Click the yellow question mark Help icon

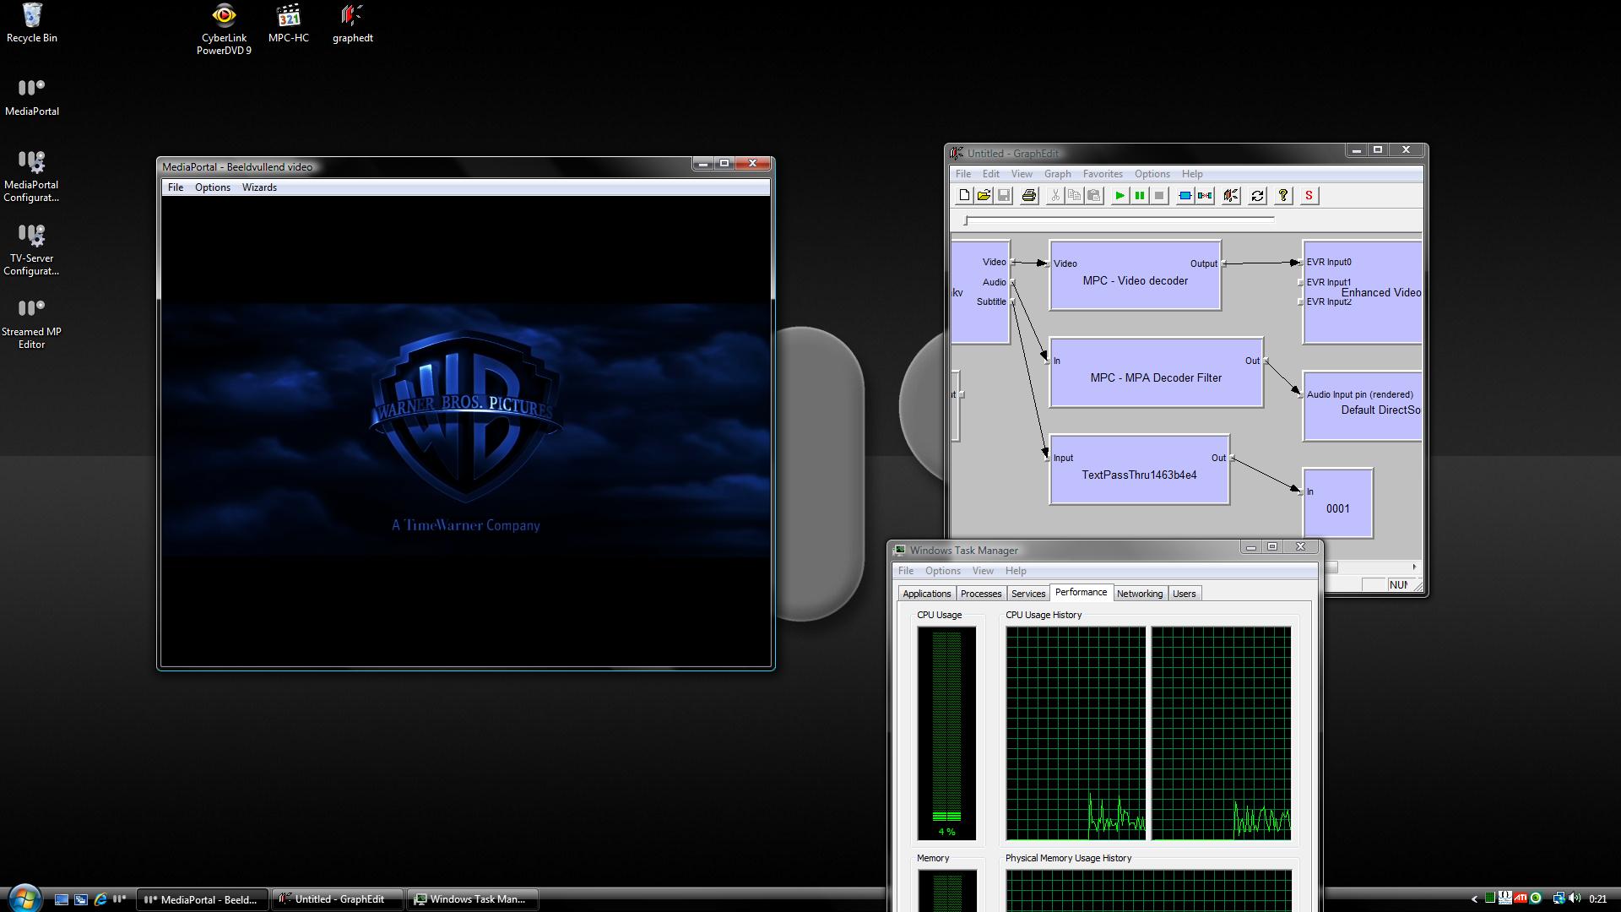1283,196
